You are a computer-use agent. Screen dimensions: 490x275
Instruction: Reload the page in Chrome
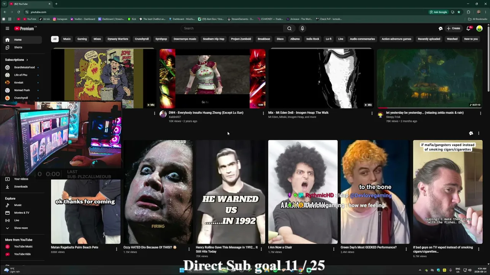18,12
